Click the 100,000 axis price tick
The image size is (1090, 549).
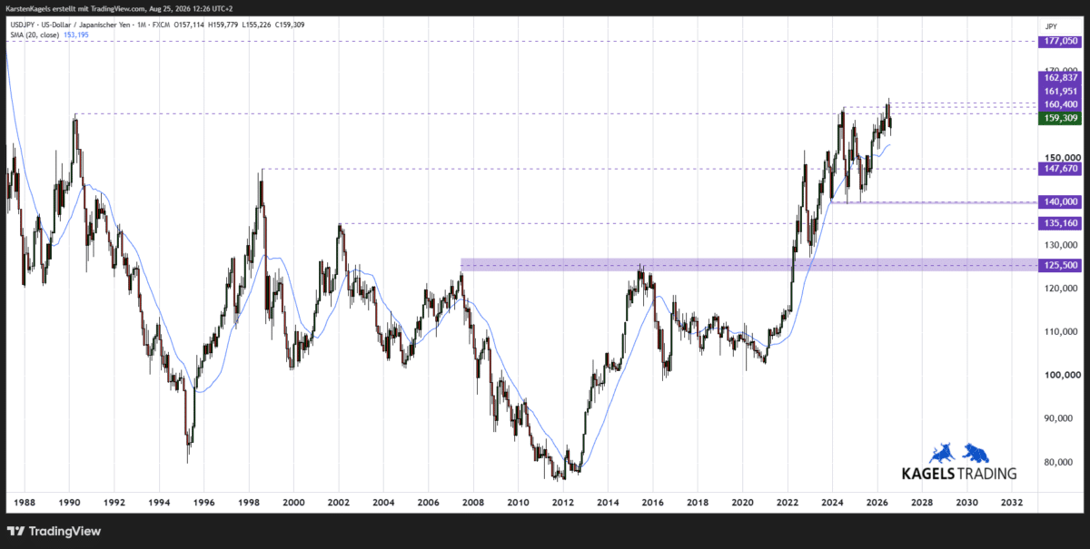[x=1061, y=375]
